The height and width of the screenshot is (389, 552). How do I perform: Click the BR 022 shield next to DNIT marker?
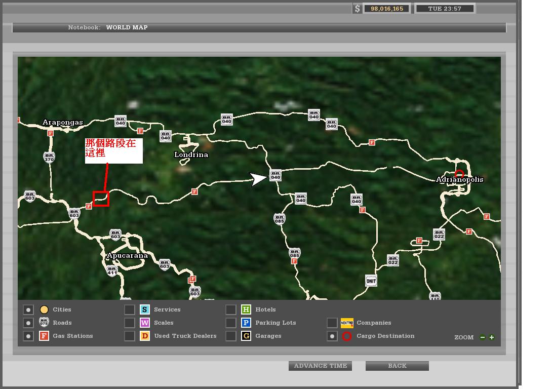click(x=393, y=260)
